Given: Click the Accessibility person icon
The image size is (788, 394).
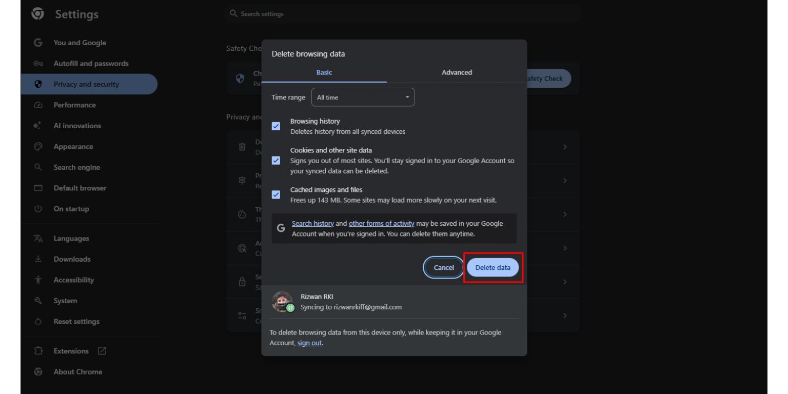Looking at the screenshot, I should (37, 280).
